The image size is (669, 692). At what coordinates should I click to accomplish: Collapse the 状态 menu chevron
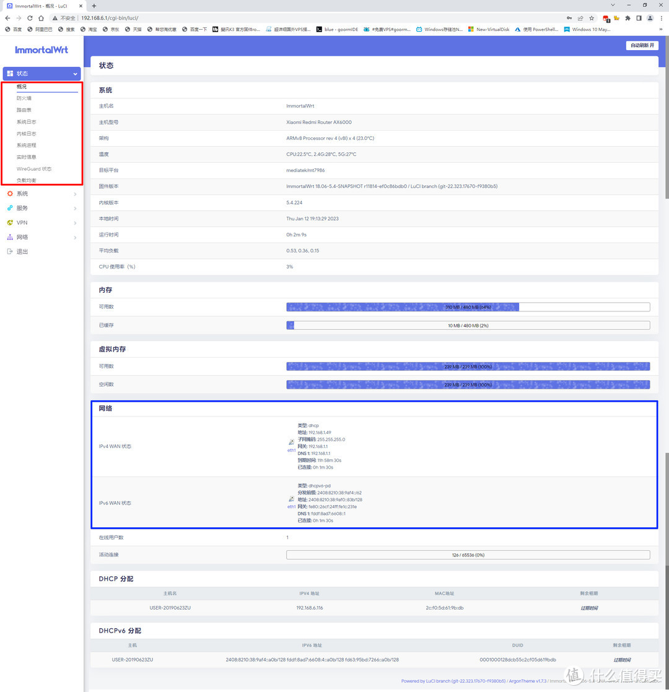coord(75,74)
